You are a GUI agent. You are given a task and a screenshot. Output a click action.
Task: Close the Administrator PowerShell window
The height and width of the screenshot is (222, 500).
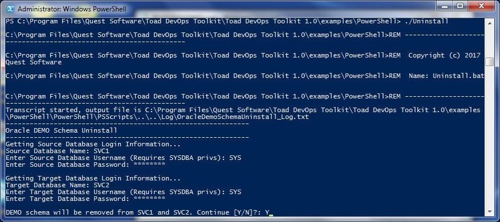(481, 7)
